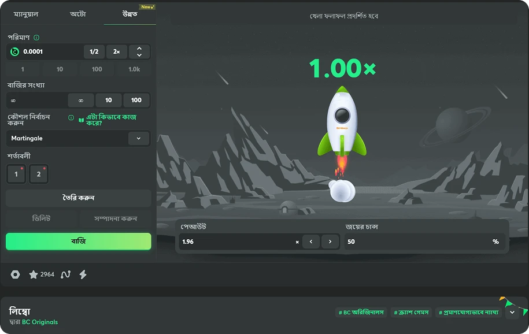Click the green currency coin icon
The width and height of the screenshot is (529, 334).
tap(15, 52)
